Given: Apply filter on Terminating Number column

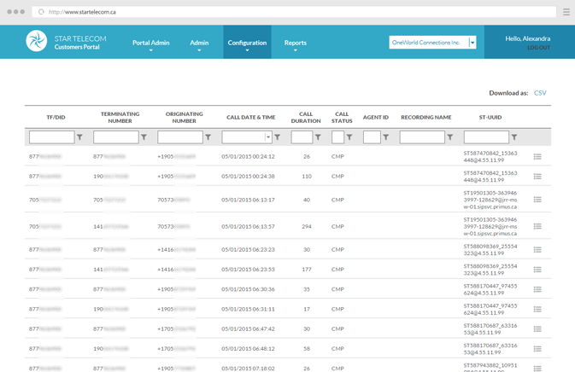Looking at the screenshot, I should [x=144, y=137].
